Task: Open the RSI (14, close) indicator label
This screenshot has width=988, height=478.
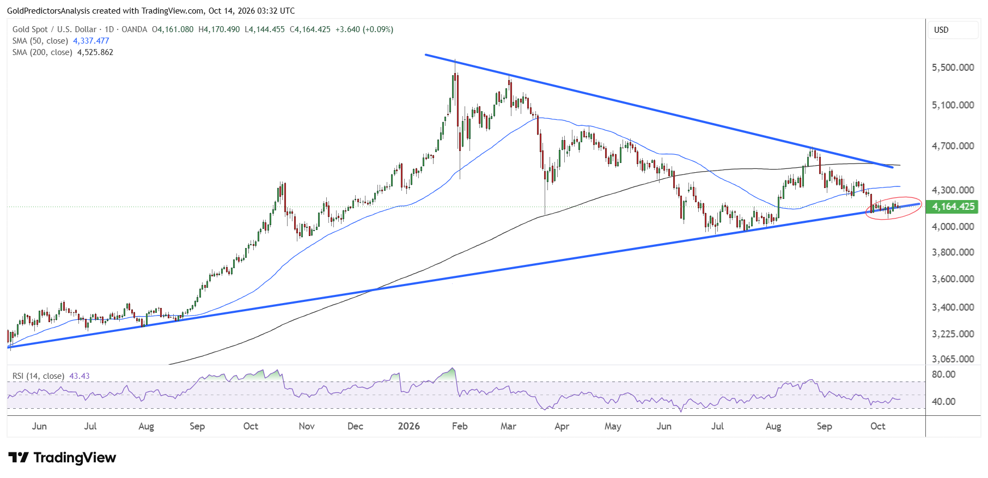Action: pos(38,376)
